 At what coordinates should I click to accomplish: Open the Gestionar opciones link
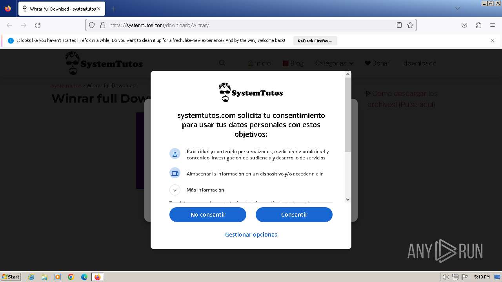coord(251,235)
